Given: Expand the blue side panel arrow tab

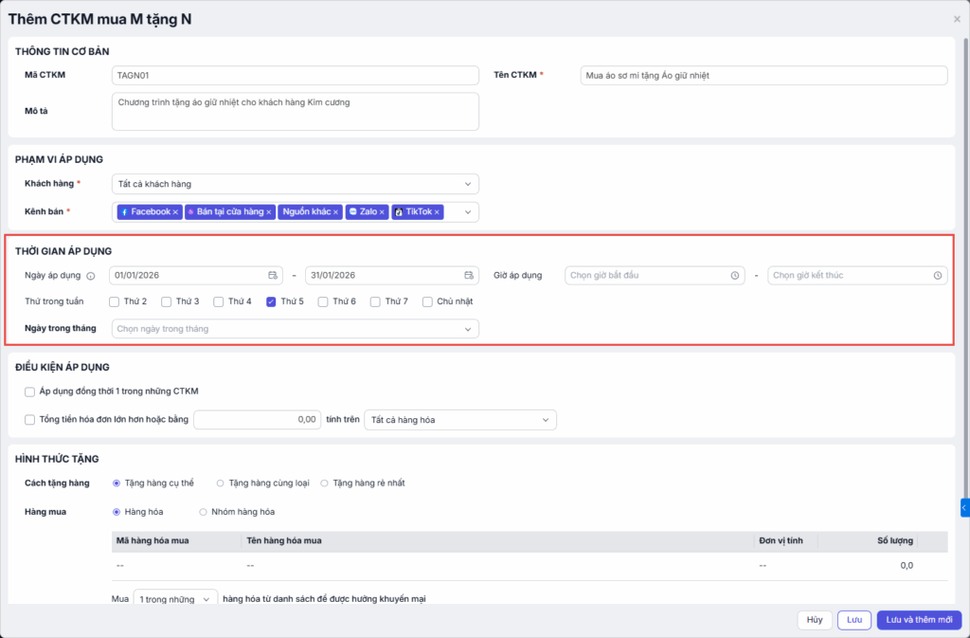Looking at the screenshot, I should (964, 508).
